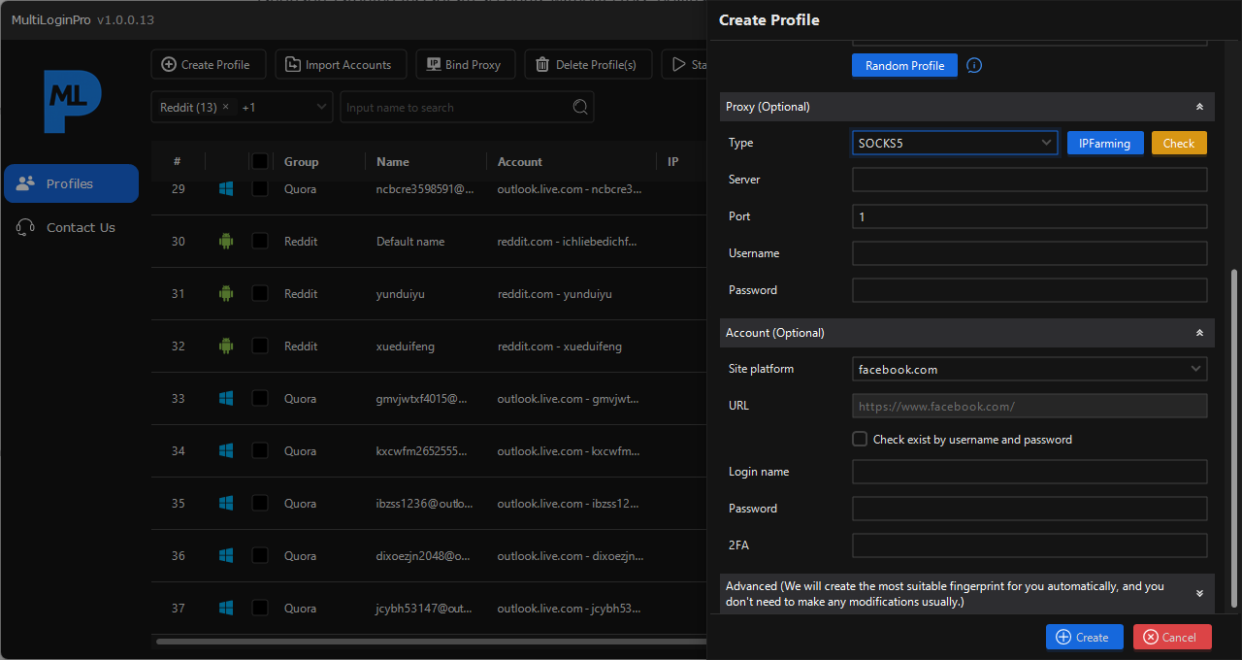This screenshot has height=660, width=1242.
Task: Open the proxy Type SOCKS5 dropdown
Action: tap(954, 144)
